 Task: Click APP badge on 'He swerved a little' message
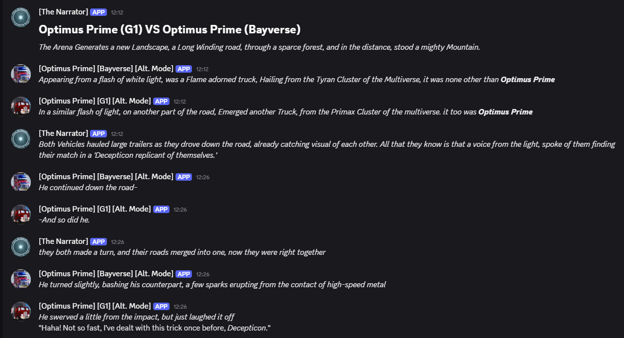(162, 306)
